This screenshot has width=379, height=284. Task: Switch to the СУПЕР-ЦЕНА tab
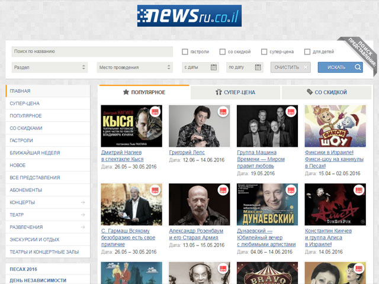[x=236, y=92]
